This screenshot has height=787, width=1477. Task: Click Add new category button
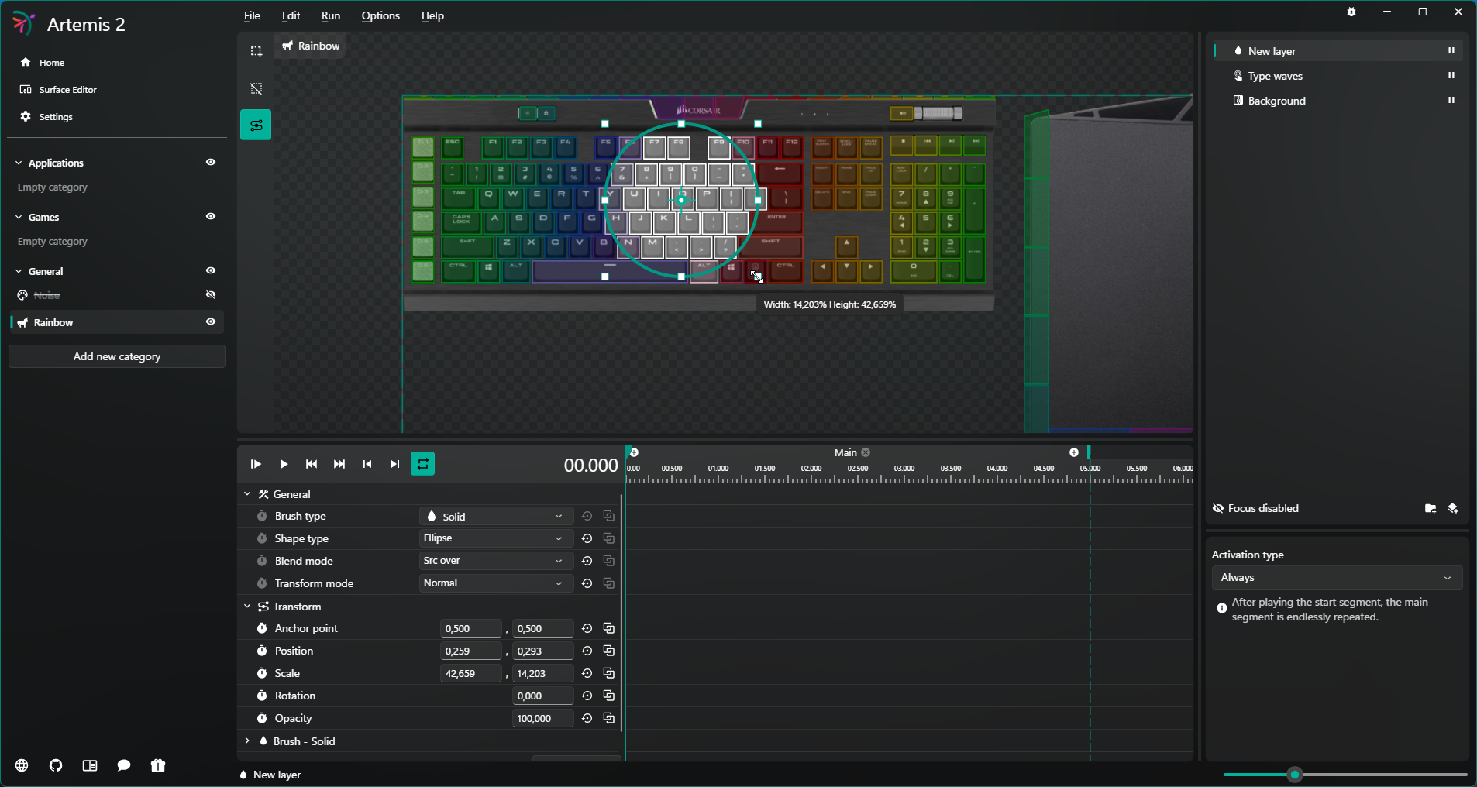click(x=117, y=356)
